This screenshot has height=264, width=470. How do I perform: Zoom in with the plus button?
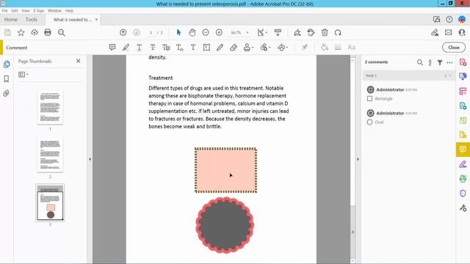pos(219,32)
